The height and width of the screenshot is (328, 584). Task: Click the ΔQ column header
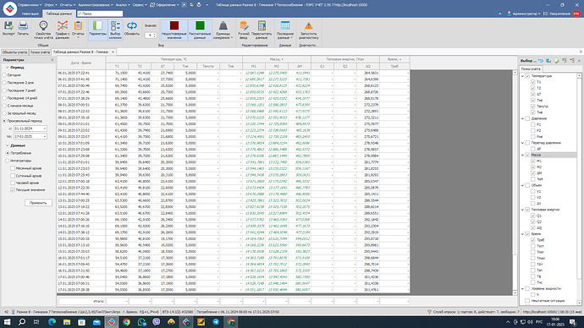coord(368,66)
